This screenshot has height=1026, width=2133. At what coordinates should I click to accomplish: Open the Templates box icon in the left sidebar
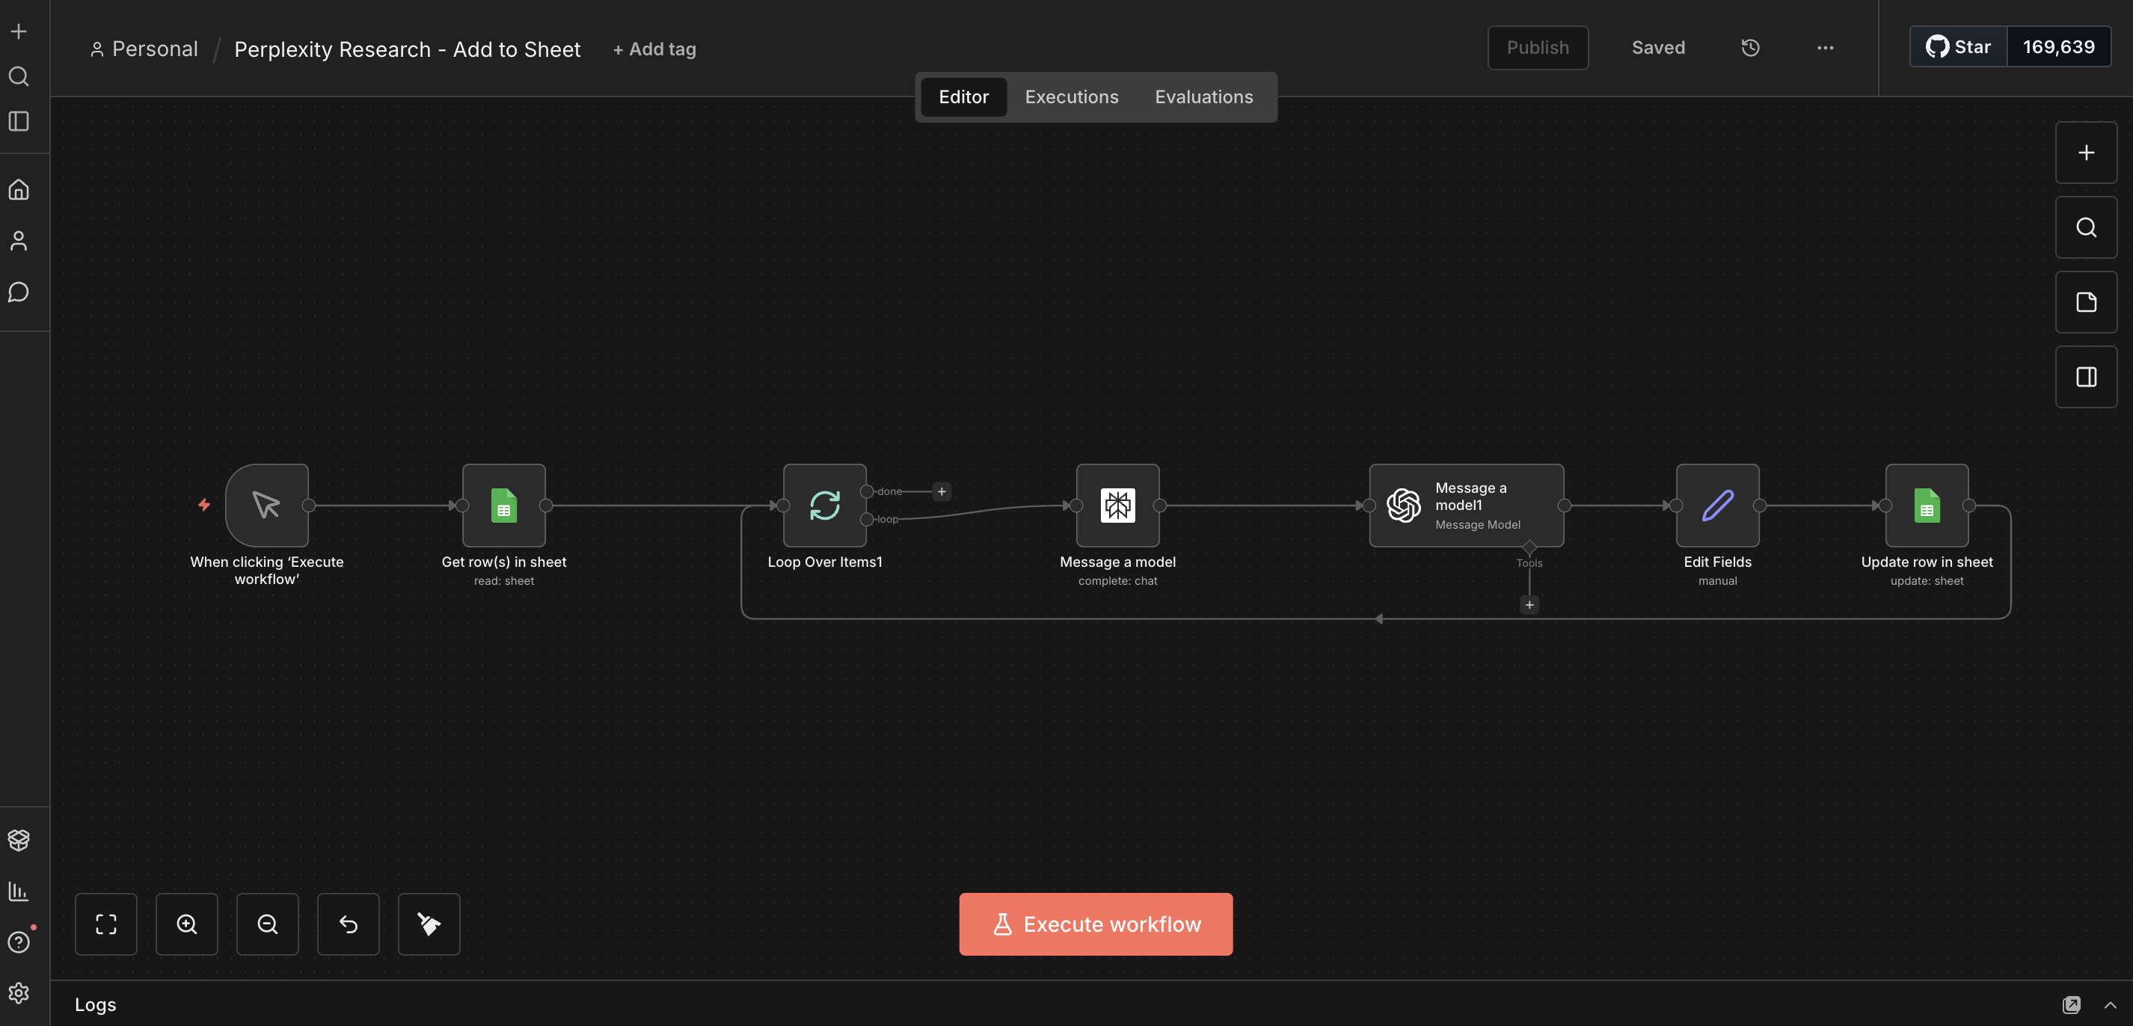coord(18,840)
